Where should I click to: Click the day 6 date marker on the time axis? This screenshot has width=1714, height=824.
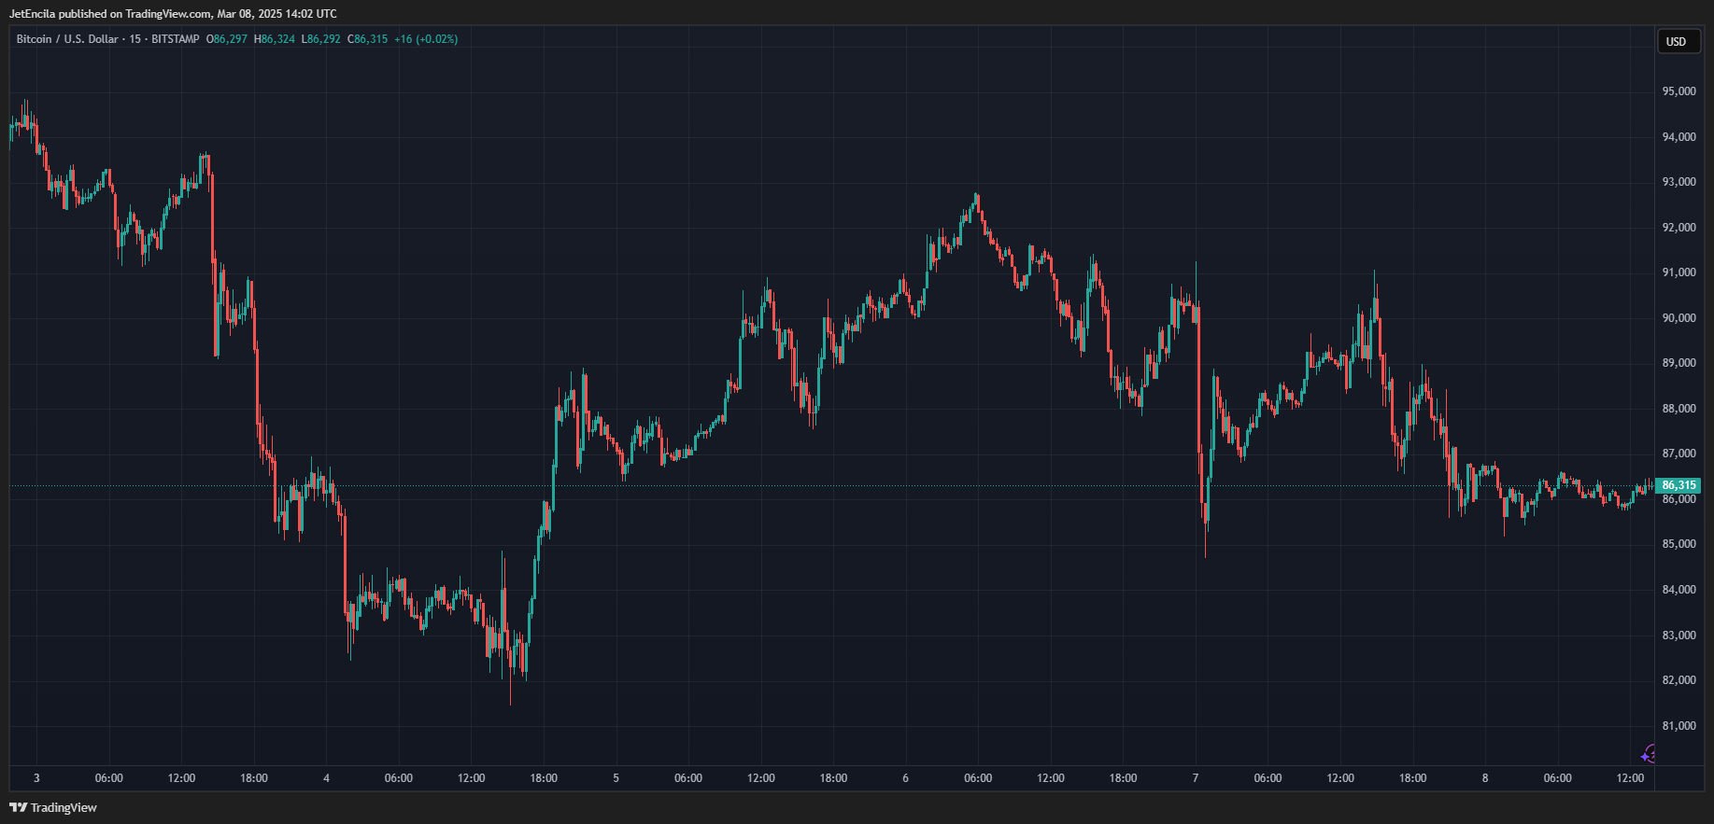click(905, 778)
